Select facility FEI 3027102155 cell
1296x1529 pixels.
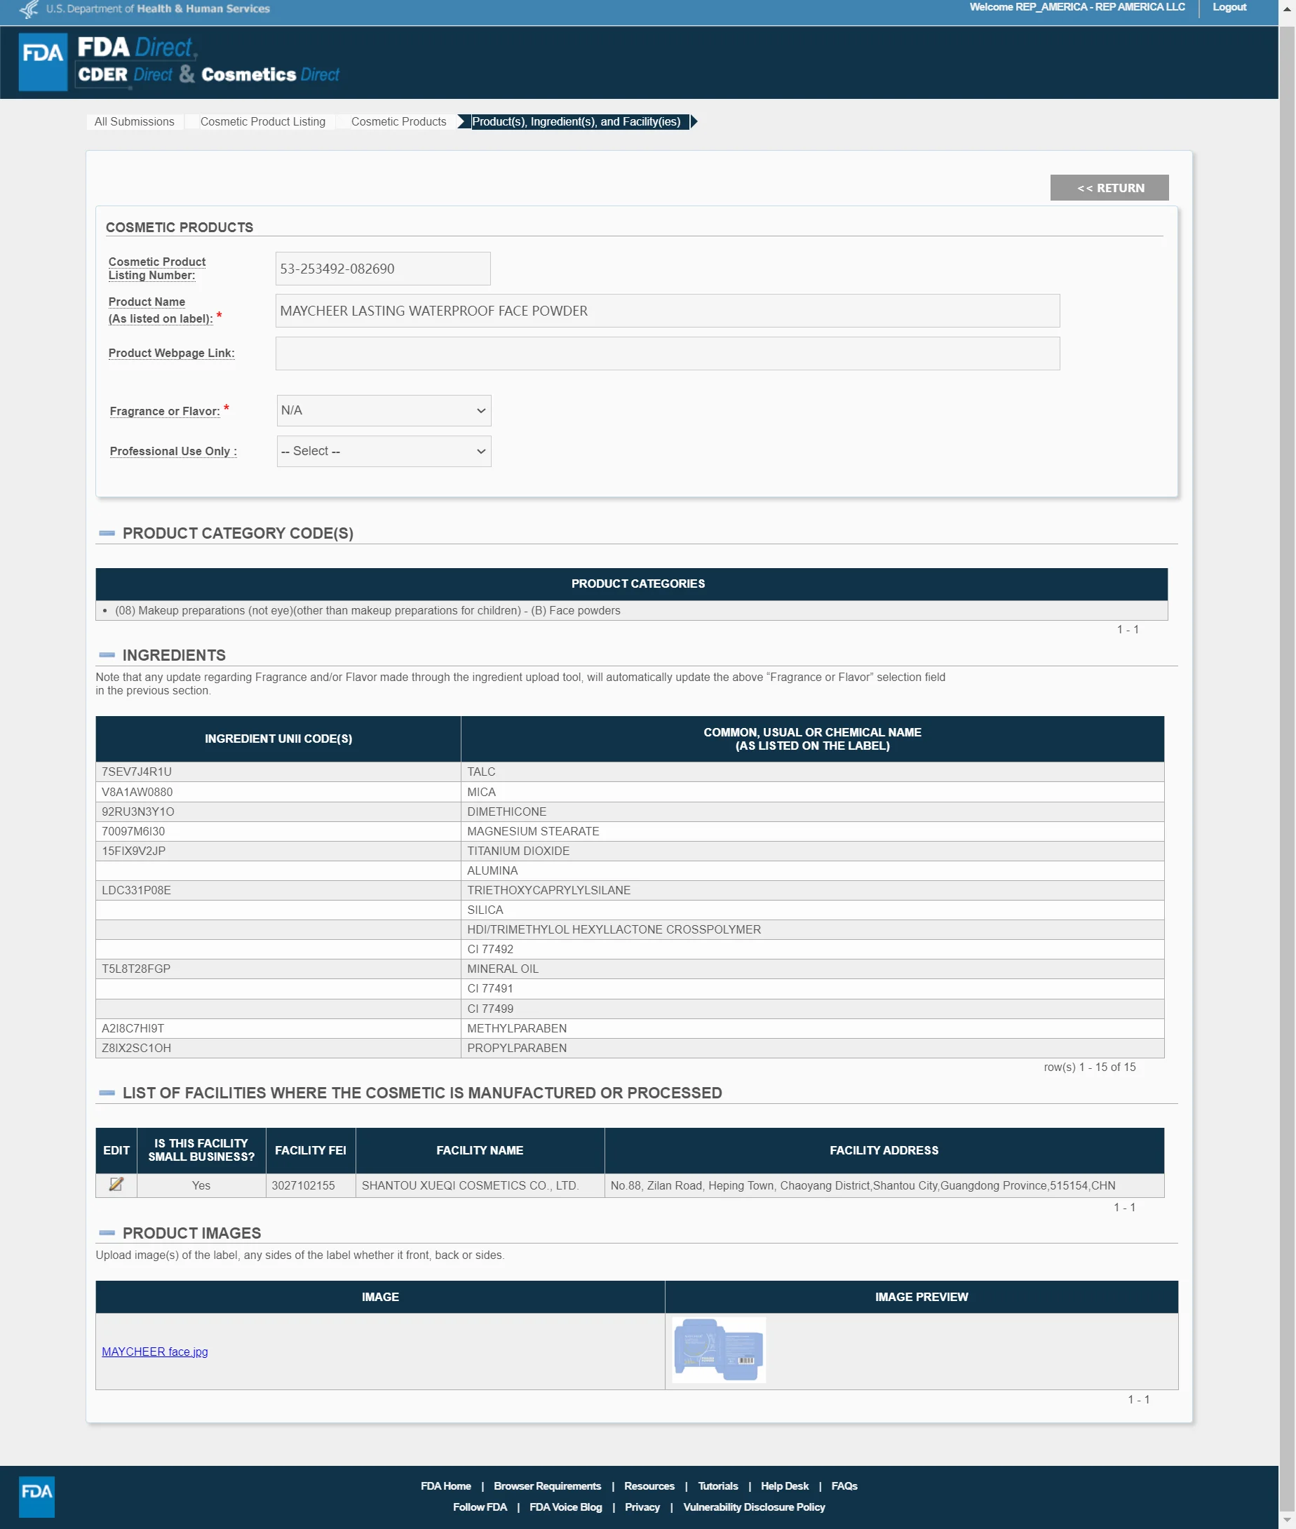coord(311,1186)
